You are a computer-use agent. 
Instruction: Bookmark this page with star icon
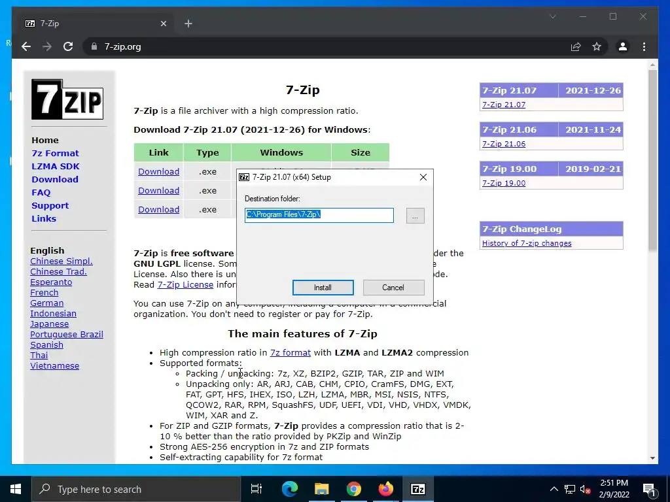tap(597, 46)
